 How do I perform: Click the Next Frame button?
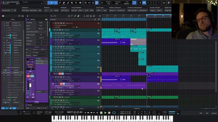coord(33,11)
